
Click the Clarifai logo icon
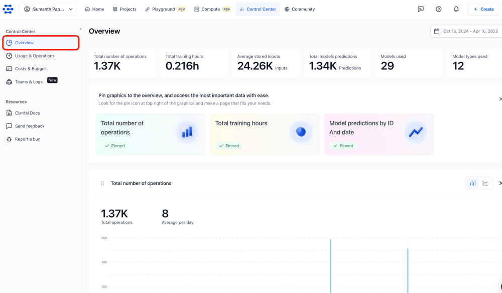tap(8, 9)
